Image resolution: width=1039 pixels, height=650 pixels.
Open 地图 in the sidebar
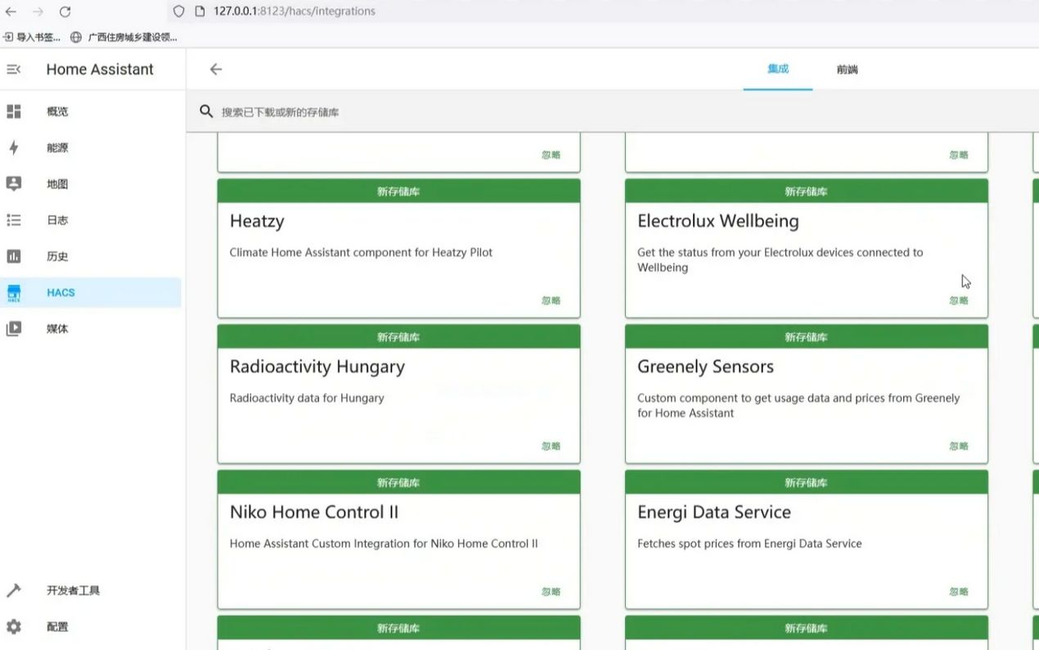coord(57,184)
